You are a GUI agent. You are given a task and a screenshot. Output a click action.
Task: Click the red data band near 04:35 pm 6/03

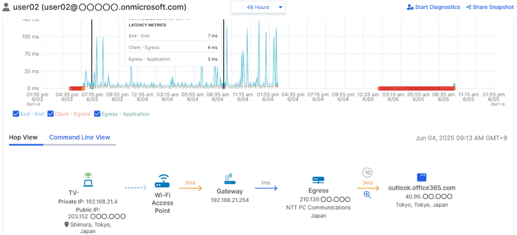click(x=77, y=88)
